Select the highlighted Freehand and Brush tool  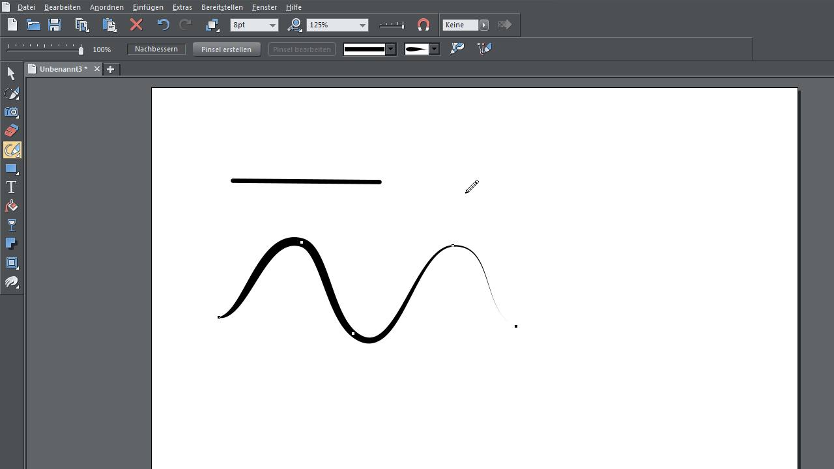pos(12,150)
